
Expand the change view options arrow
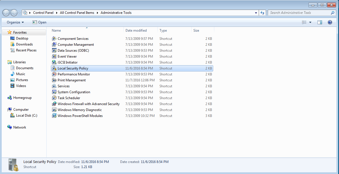coord(310,22)
